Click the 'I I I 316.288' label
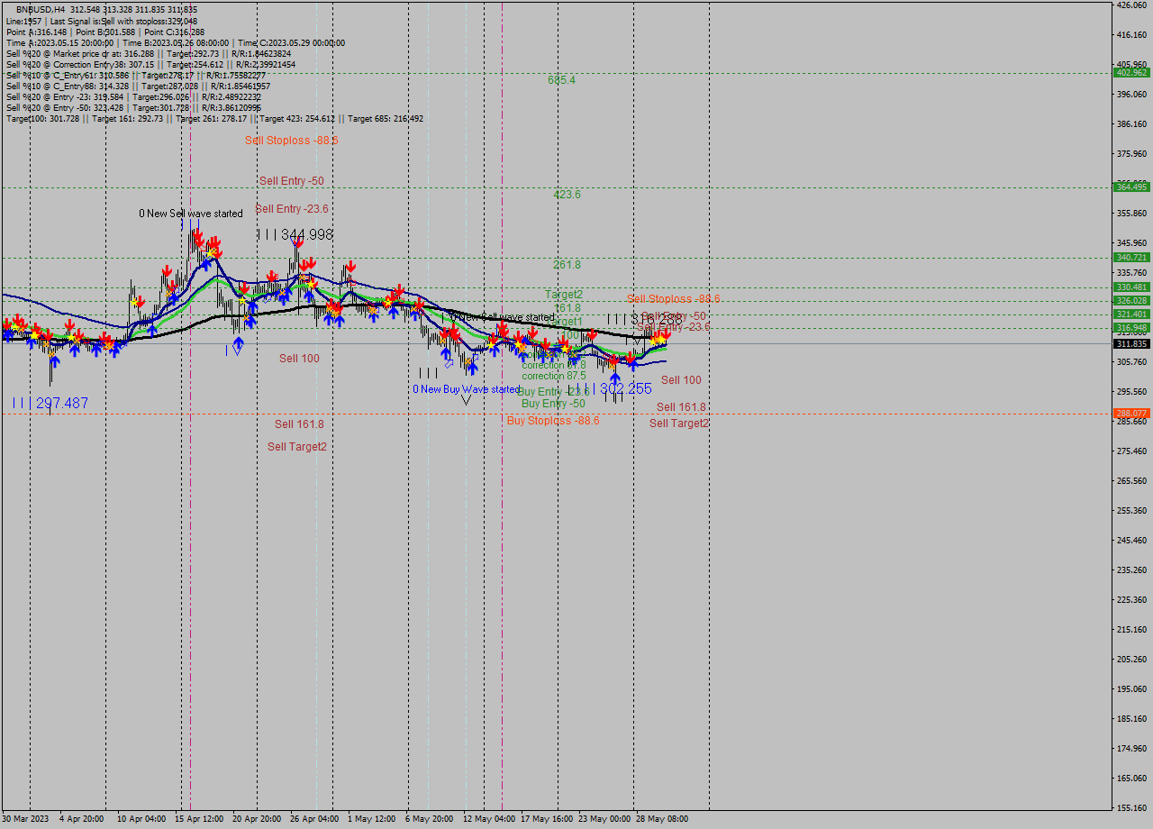 point(645,319)
